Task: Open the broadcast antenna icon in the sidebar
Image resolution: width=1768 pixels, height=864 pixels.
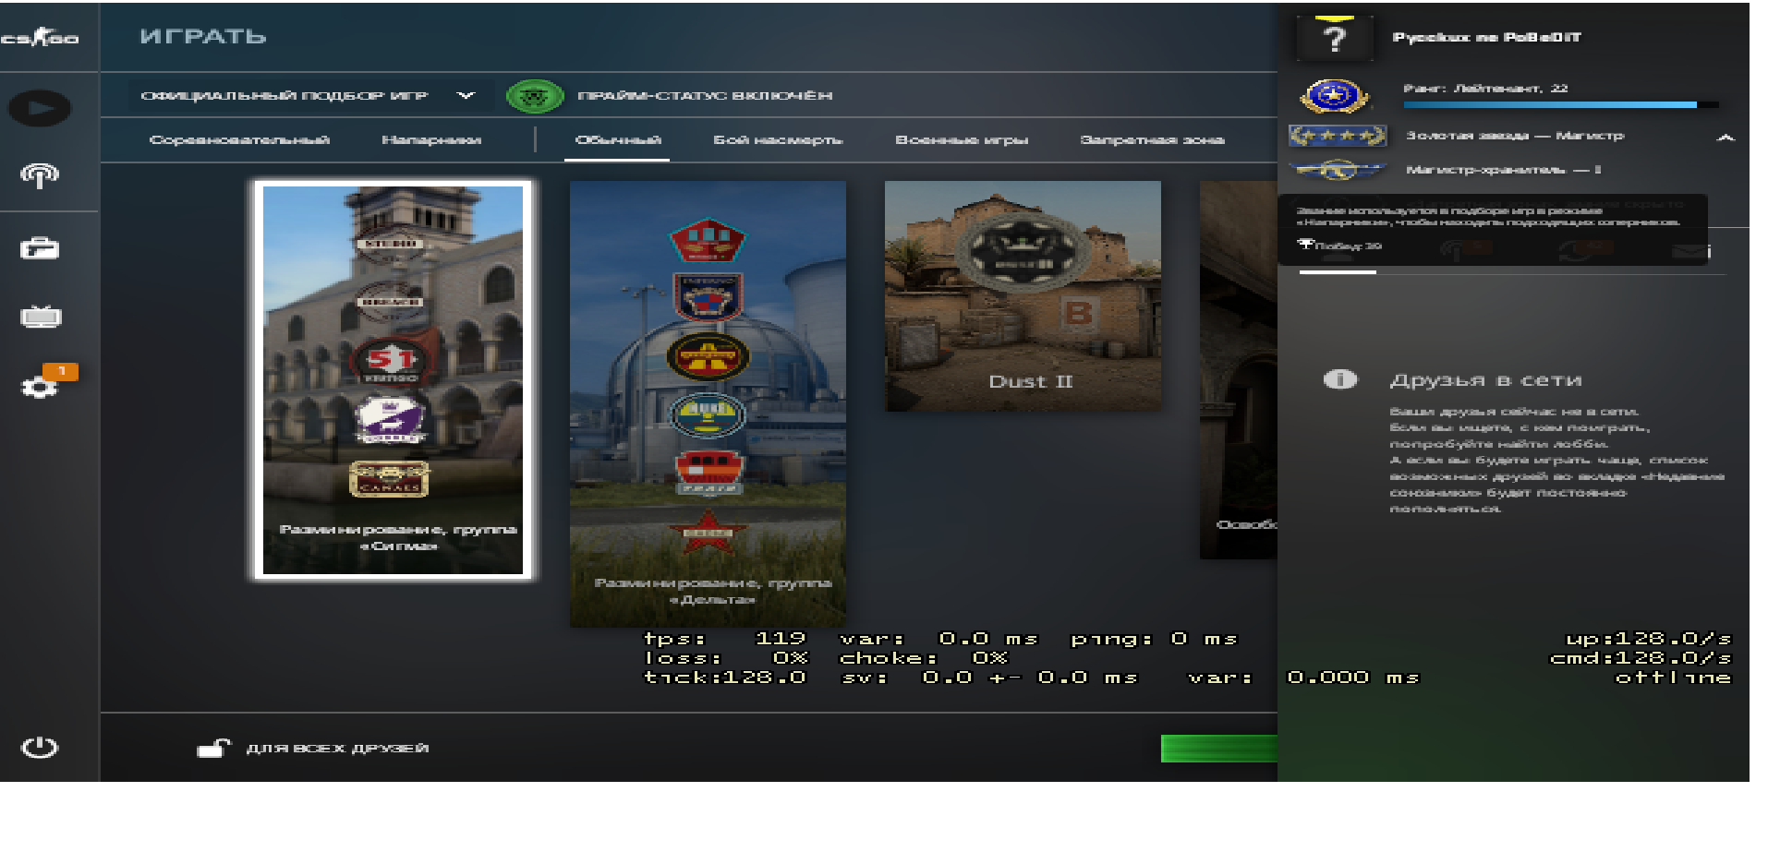Action: tap(40, 175)
